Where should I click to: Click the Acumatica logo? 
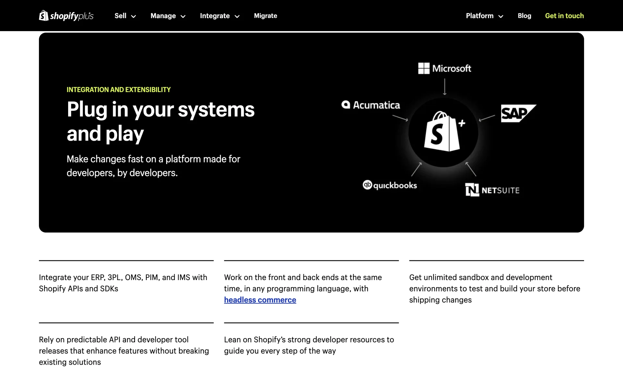371,105
